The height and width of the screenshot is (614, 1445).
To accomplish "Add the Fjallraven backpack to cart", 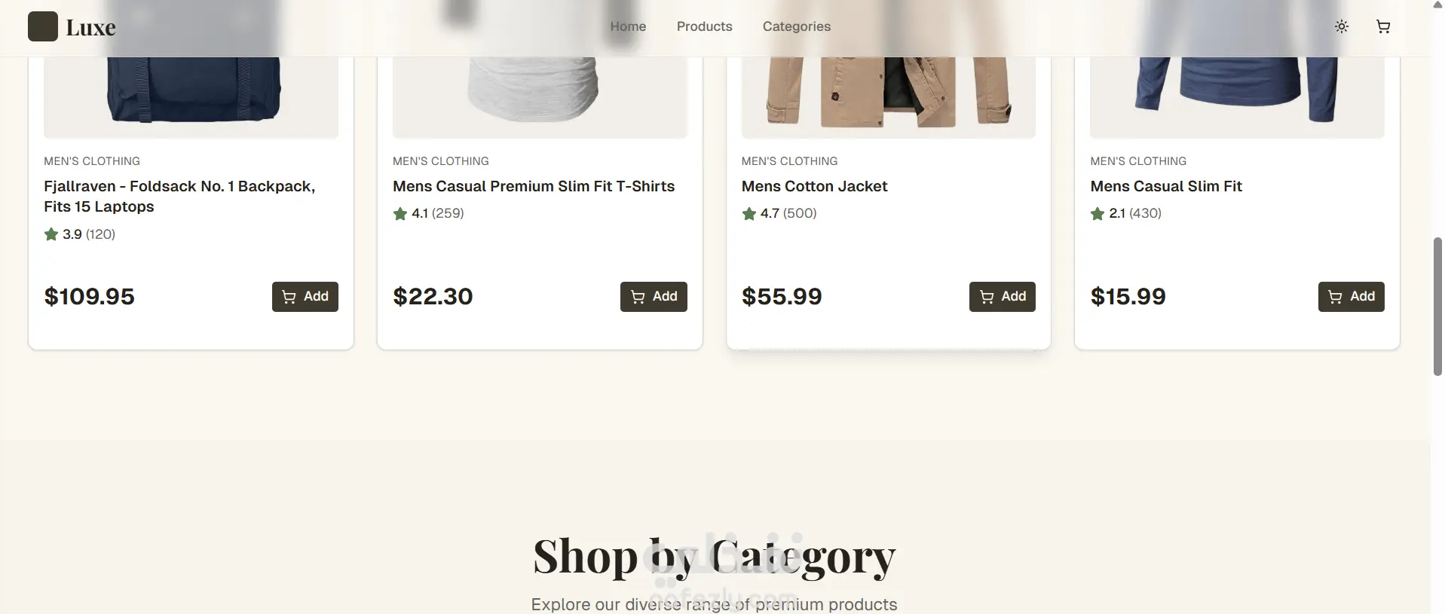I will coord(305,296).
